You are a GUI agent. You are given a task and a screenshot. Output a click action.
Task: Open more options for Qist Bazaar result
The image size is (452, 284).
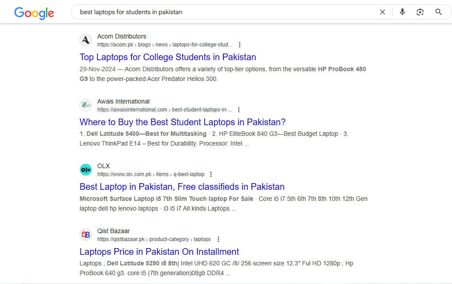(x=218, y=239)
